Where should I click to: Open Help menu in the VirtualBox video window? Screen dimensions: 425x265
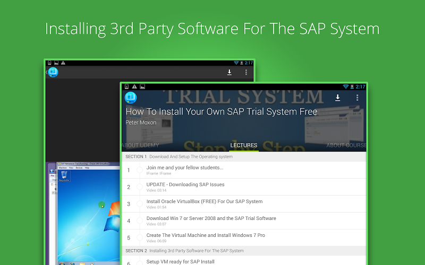[87, 168]
